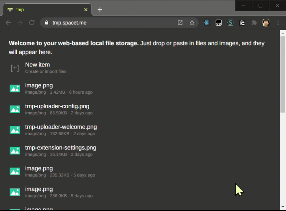Open a new browser tab
The image size is (286, 211).
(x=100, y=10)
